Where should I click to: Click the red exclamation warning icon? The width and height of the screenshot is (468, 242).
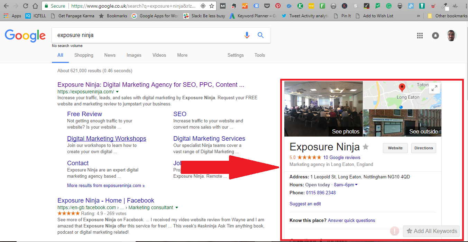395,231
